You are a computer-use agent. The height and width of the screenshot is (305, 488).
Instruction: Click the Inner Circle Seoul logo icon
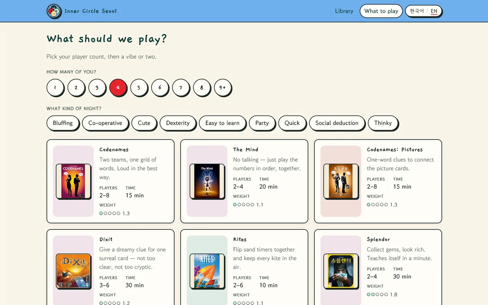[x=54, y=11]
